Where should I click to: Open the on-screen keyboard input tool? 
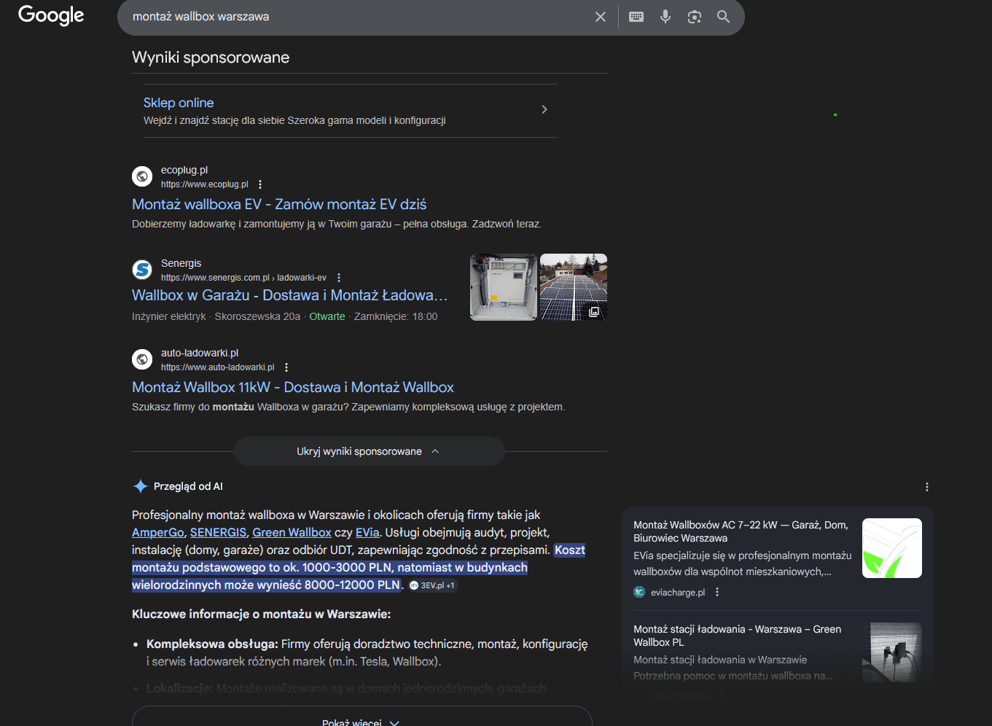click(x=636, y=17)
